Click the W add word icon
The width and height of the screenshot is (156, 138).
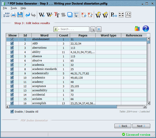(42, 15)
